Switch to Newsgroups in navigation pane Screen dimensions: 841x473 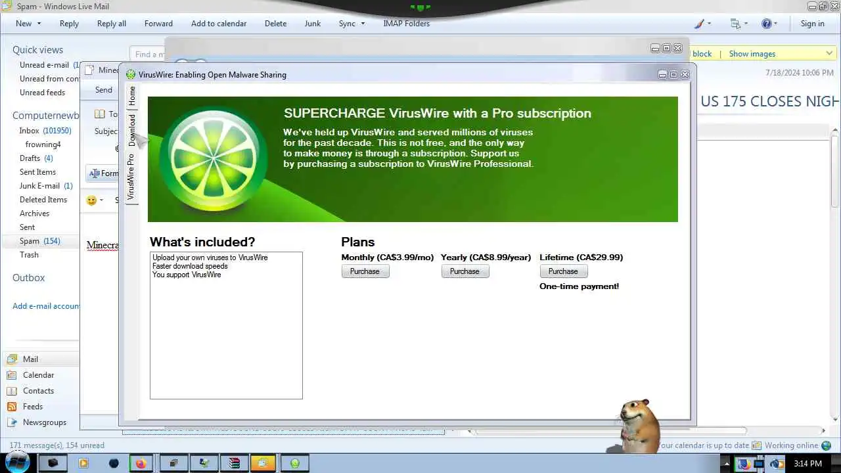tap(44, 422)
